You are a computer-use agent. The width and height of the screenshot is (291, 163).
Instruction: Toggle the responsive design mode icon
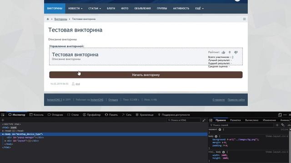tap(280, 115)
